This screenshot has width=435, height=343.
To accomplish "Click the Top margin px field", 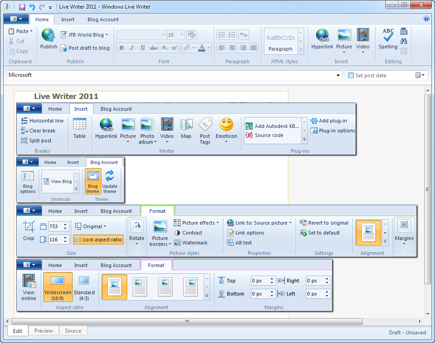I will [259, 281].
